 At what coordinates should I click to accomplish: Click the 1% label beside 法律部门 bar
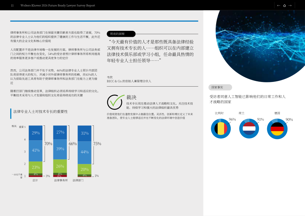click(97, 176)
